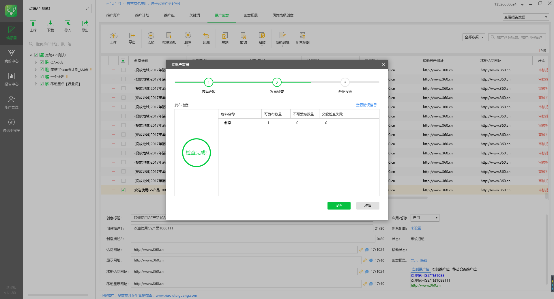Switch to the 推广账户 tab
The height and width of the screenshot is (299, 554).
click(x=113, y=15)
